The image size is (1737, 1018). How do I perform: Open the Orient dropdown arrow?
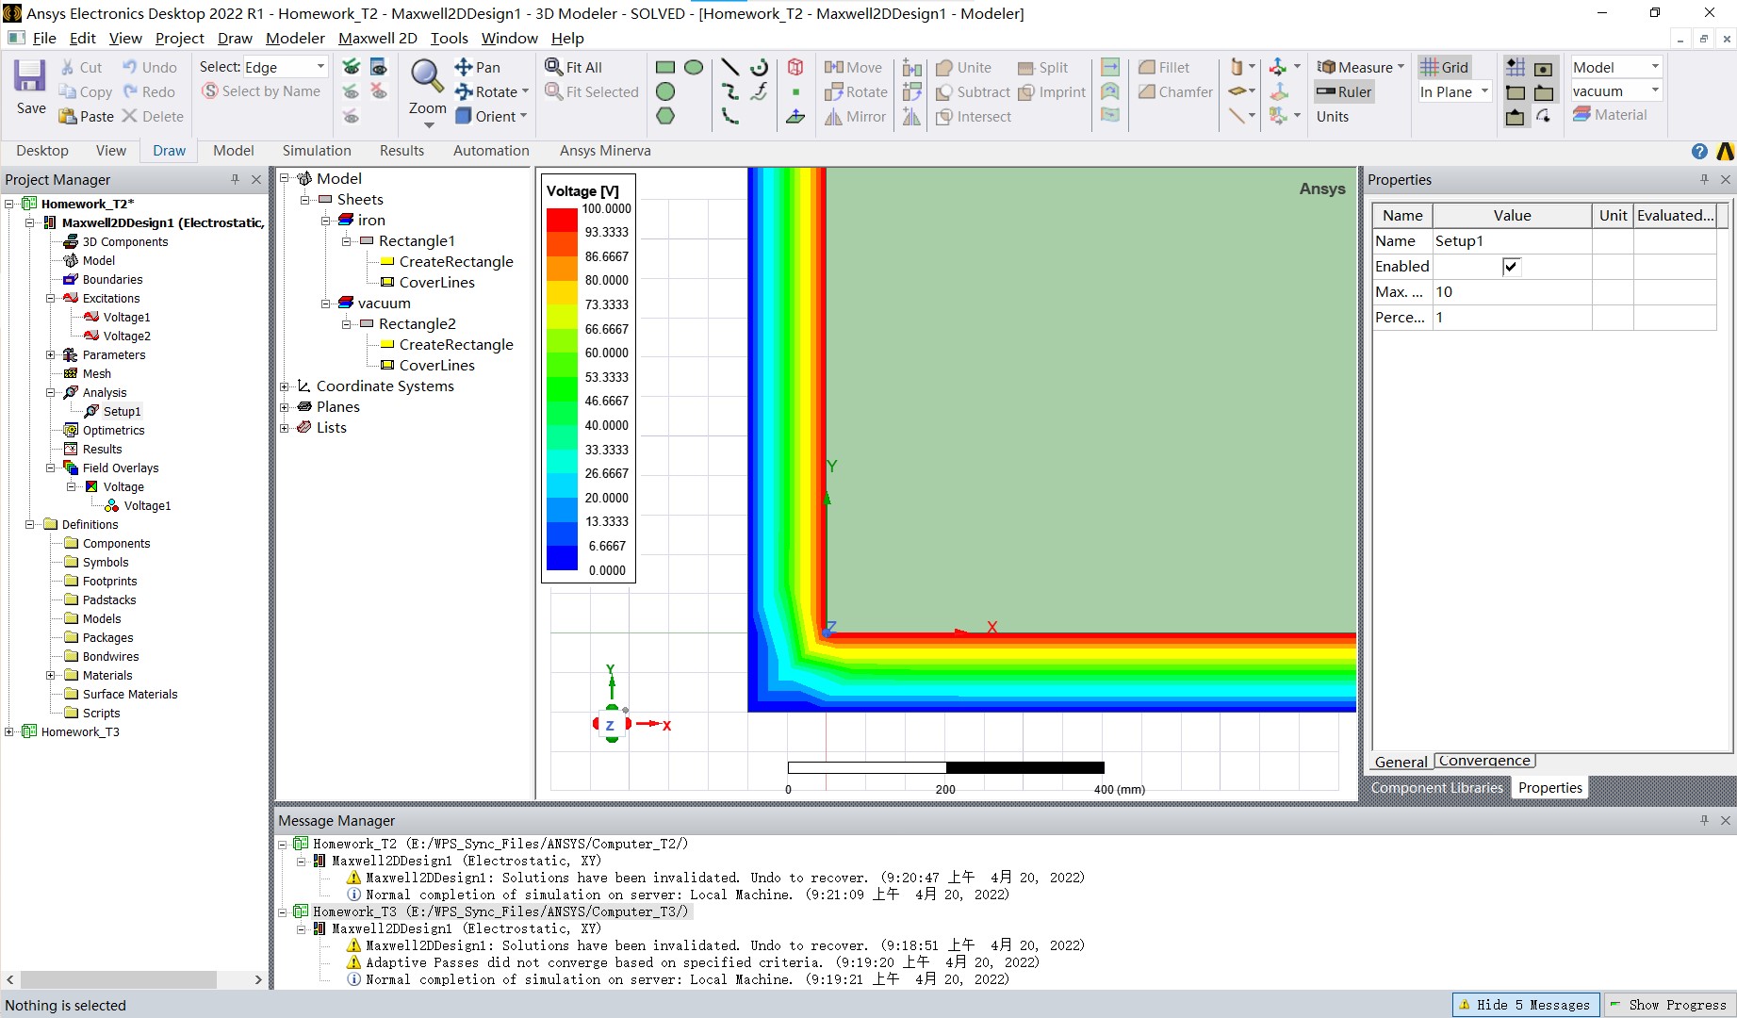(523, 116)
